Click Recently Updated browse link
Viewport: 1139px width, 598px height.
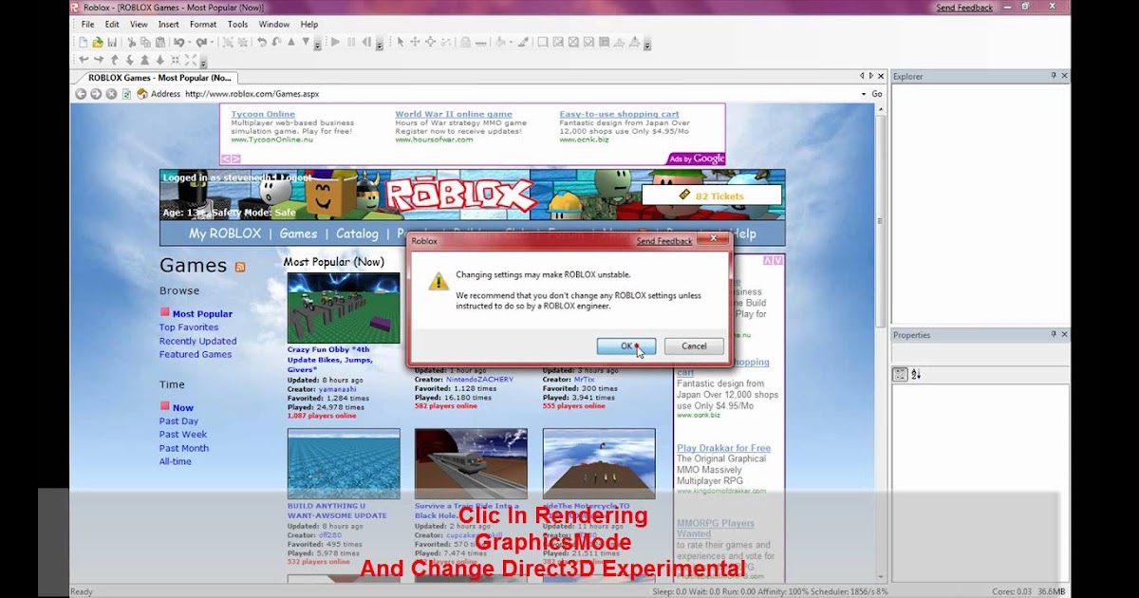pyautogui.click(x=198, y=341)
